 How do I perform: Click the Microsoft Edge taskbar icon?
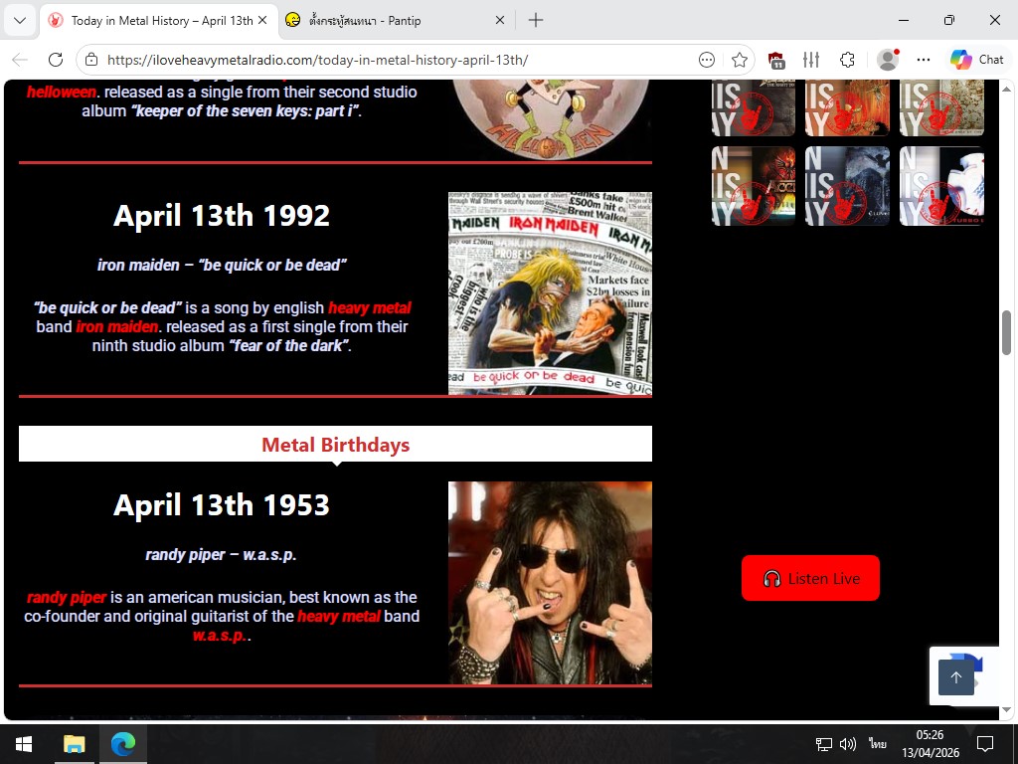pyautogui.click(x=122, y=744)
